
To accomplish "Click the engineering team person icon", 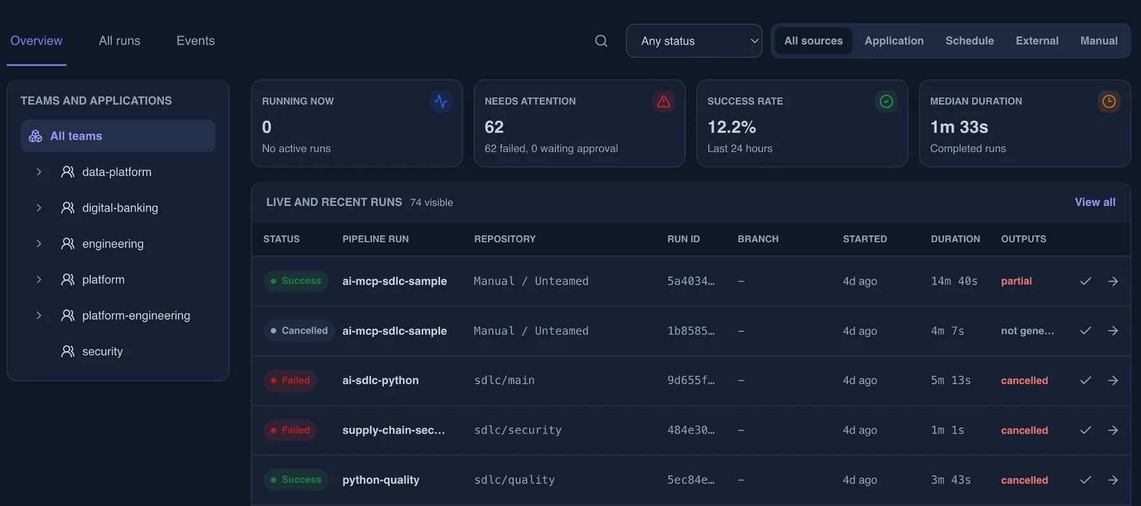I will (67, 244).
